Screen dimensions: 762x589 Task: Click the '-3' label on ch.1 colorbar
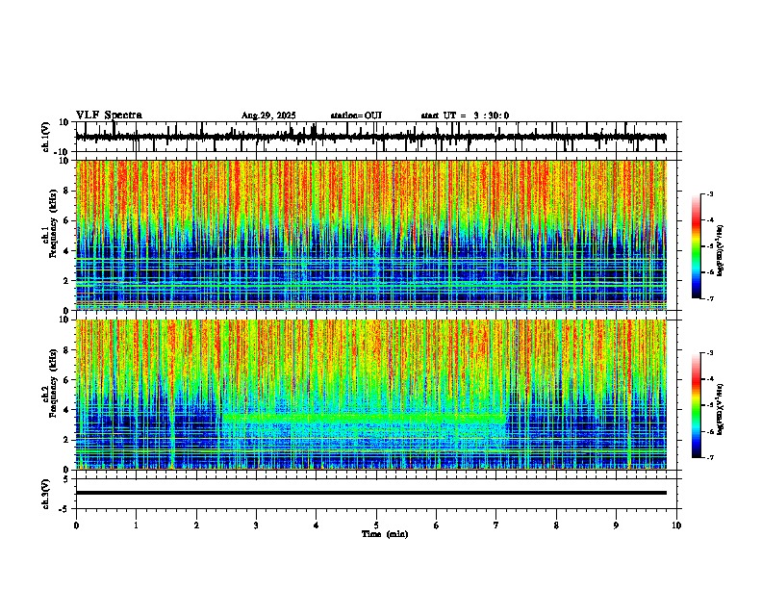click(x=709, y=194)
